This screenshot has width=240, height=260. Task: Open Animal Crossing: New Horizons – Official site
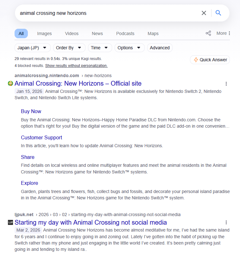(78, 83)
